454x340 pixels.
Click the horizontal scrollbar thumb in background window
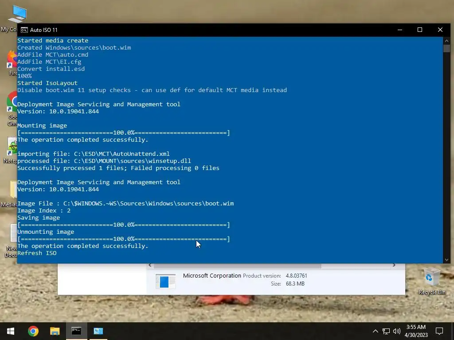pyautogui.click(x=237, y=265)
